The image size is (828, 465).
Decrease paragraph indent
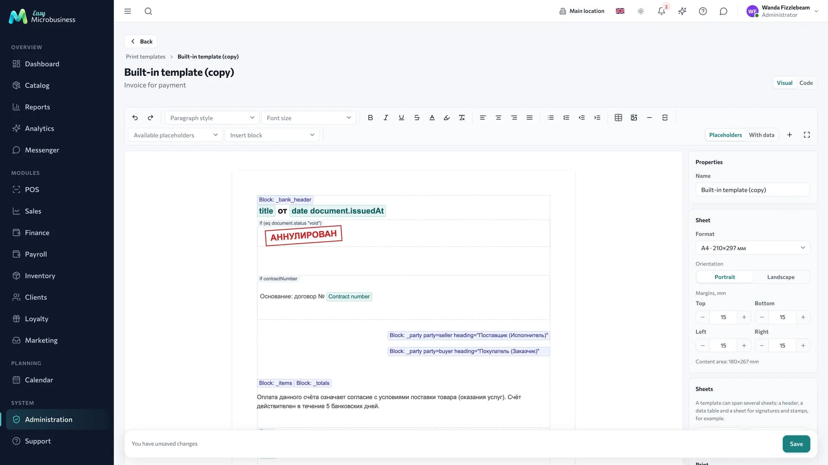[x=581, y=118]
